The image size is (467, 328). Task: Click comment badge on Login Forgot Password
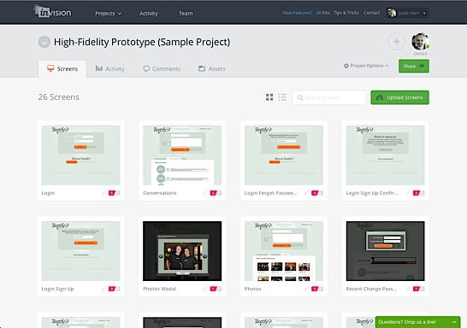click(x=316, y=193)
